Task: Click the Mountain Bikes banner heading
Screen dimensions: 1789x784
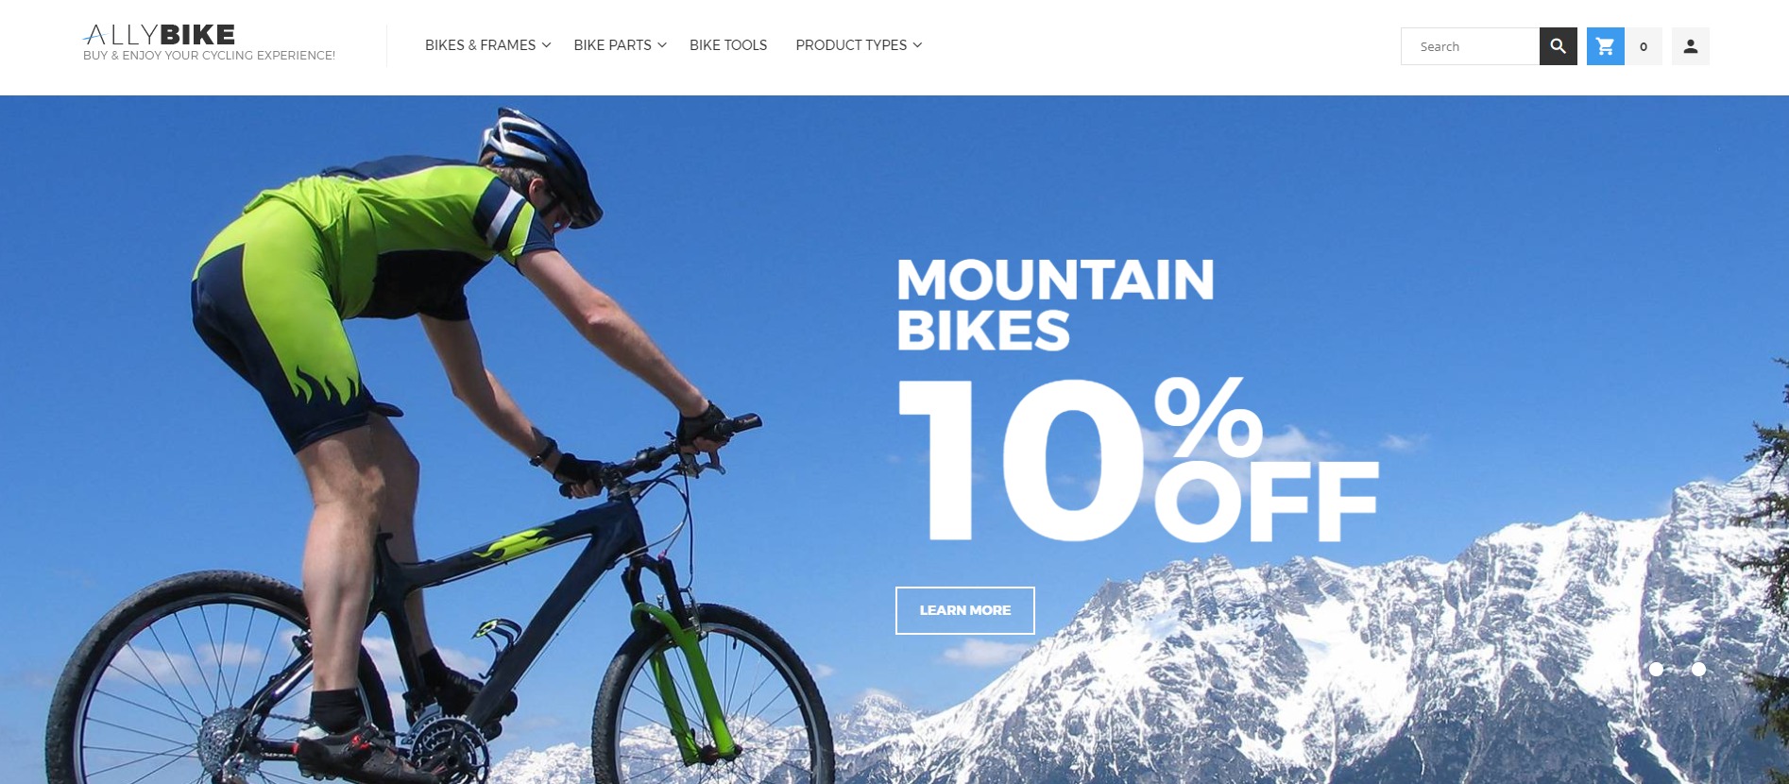Action: pos(1055,305)
